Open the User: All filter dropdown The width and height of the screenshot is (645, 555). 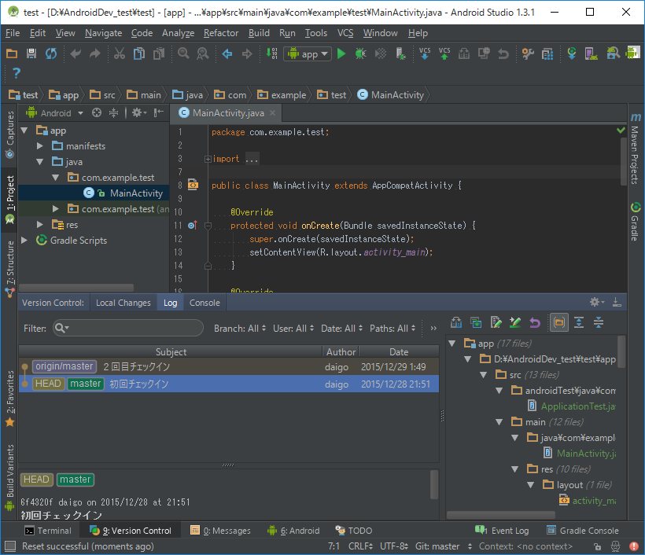[293, 329]
